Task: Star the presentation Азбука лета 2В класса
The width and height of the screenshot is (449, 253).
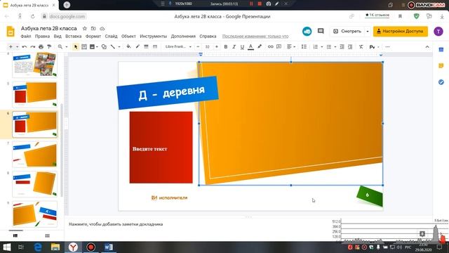Action: pyautogui.click(x=84, y=28)
